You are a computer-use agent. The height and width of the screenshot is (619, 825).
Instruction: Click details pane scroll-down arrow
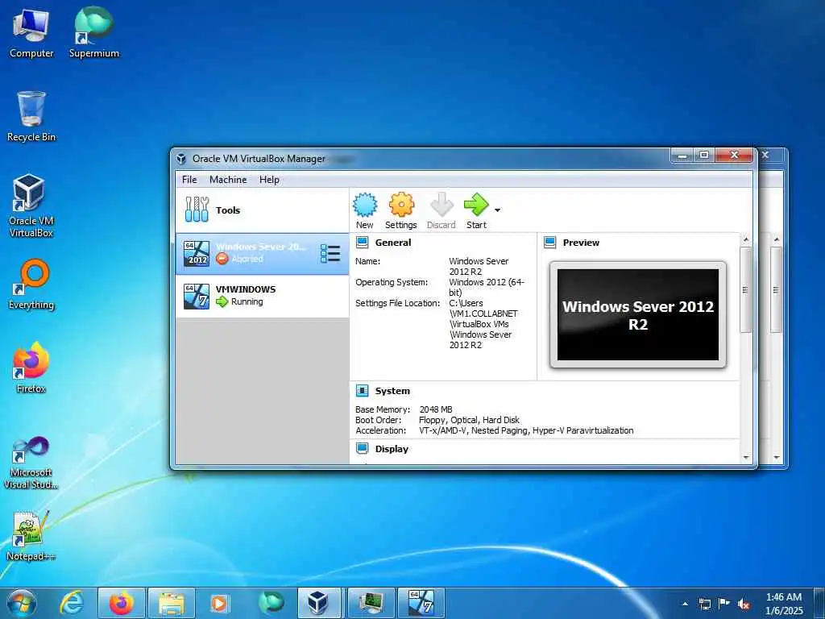(x=745, y=458)
